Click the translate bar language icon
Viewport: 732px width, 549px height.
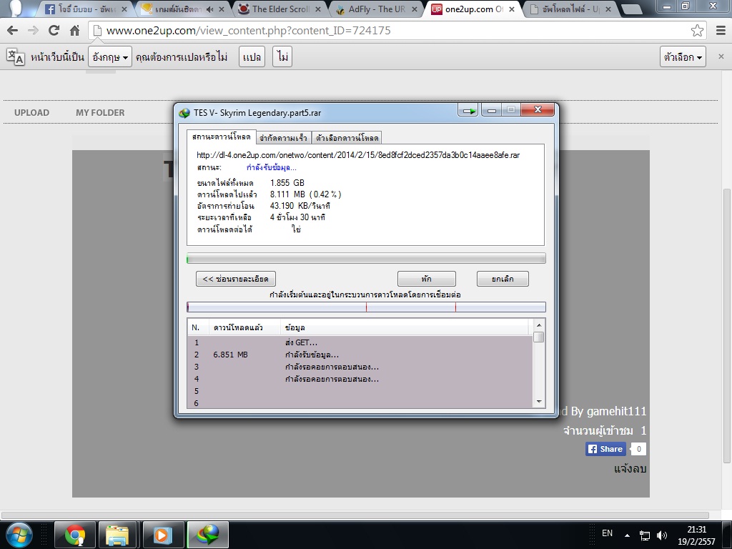pyautogui.click(x=16, y=56)
